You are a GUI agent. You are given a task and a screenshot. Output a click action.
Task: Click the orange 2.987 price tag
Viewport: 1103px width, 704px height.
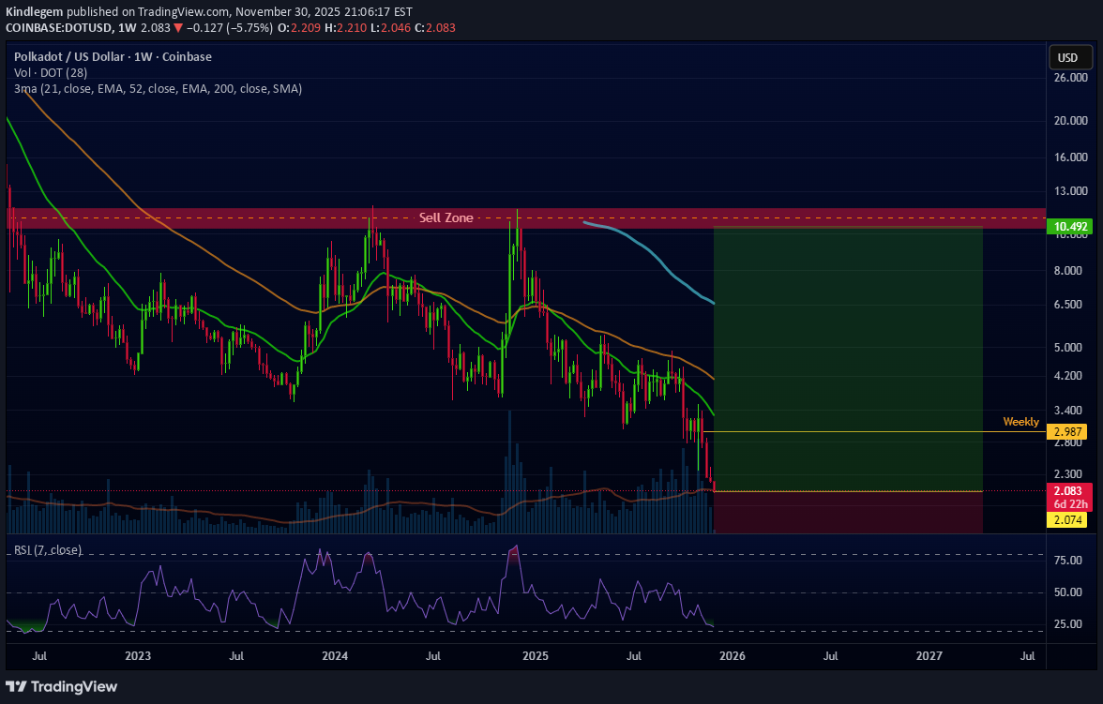pos(1070,431)
